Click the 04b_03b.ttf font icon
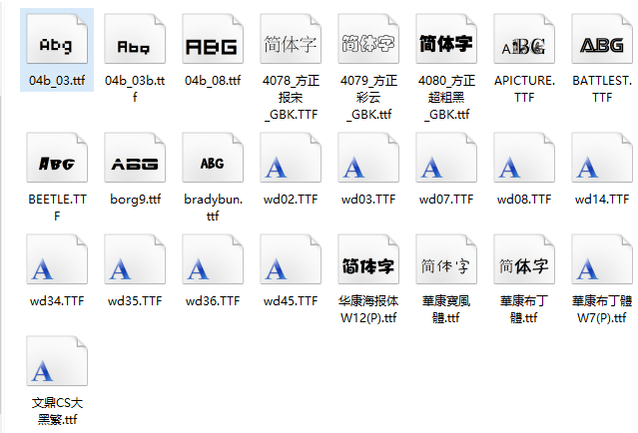 (135, 43)
